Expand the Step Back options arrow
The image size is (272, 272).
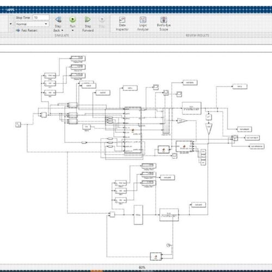63,30
